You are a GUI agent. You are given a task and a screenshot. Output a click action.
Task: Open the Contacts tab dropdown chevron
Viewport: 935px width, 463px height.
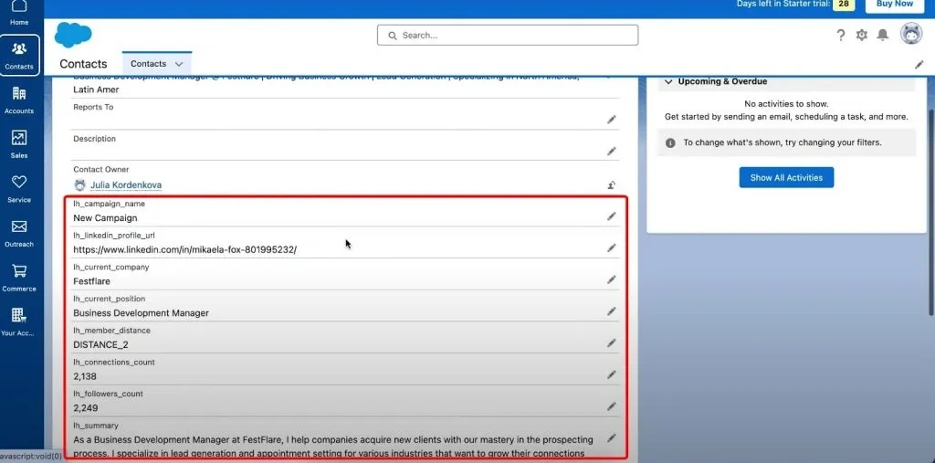click(x=179, y=64)
